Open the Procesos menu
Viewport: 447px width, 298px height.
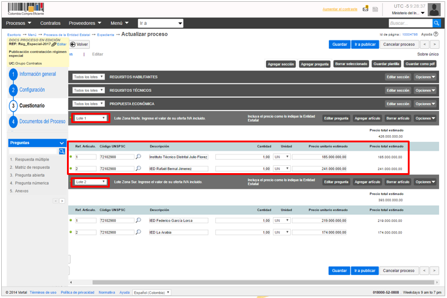click(x=19, y=23)
